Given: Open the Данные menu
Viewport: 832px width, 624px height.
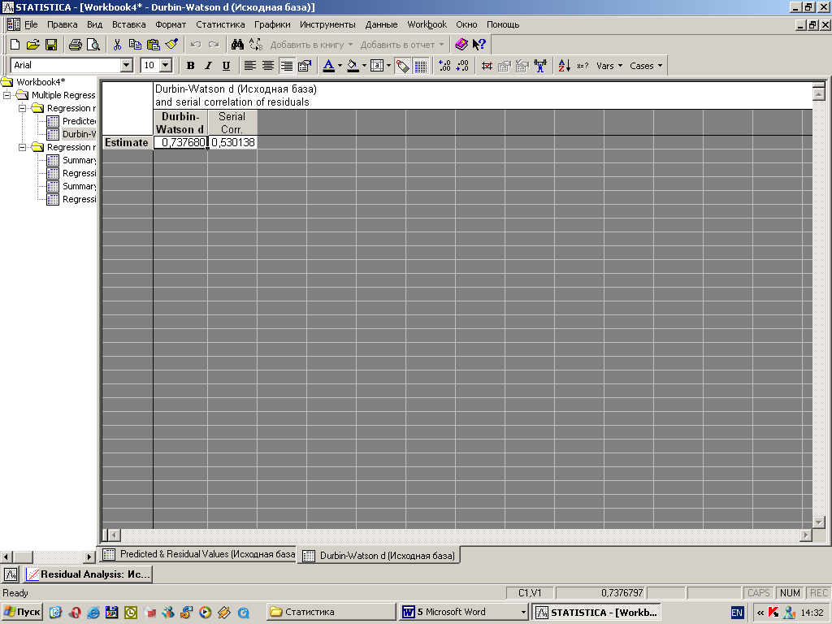Looking at the screenshot, I should click(x=381, y=24).
